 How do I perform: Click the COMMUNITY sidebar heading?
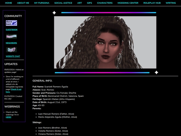click(x=13, y=16)
